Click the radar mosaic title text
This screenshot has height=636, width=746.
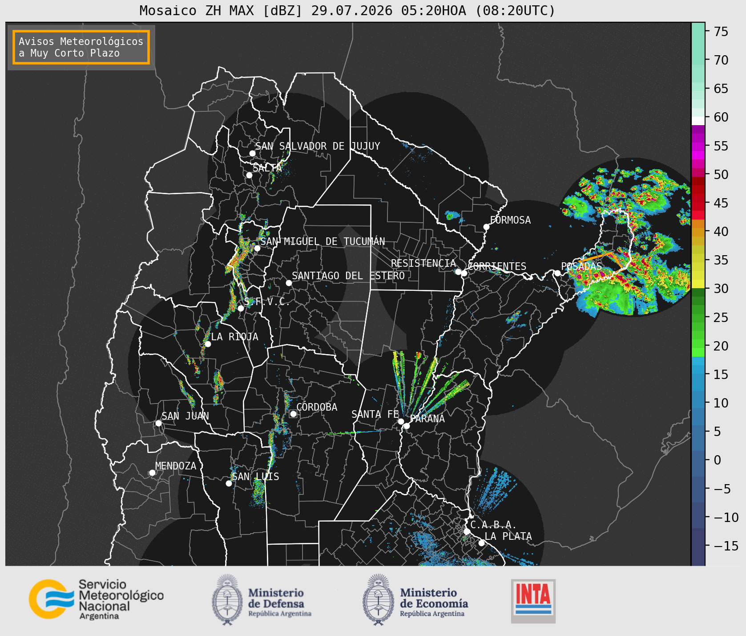click(x=347, y=10)
